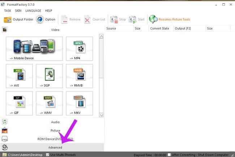This screenshot has width=235, height=157.
Task: Expand the Audio category section
Action: point(55,122)
